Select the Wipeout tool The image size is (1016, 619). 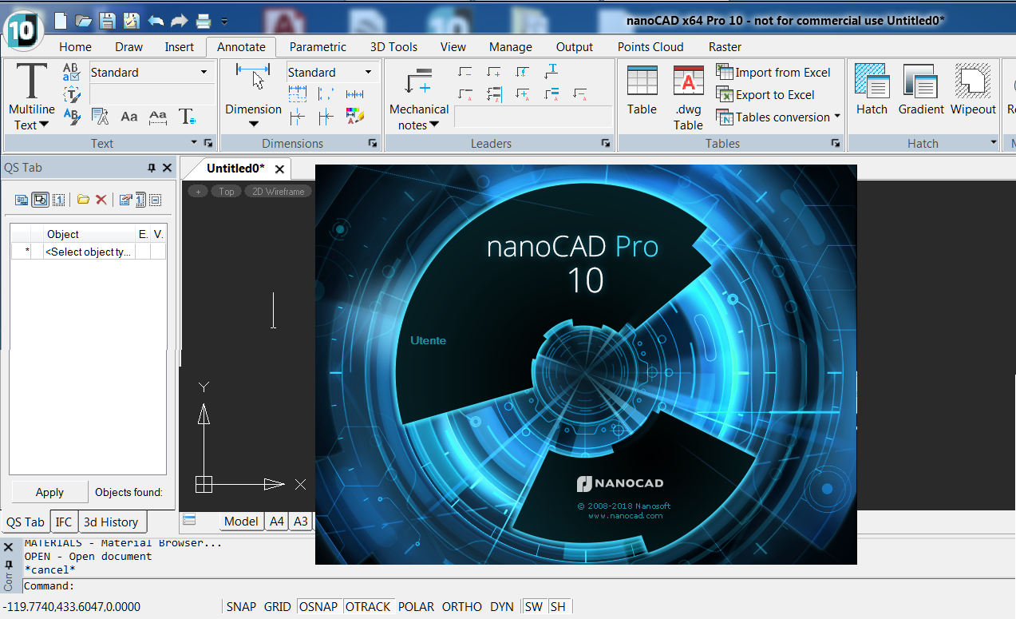(x=972, y=90)
